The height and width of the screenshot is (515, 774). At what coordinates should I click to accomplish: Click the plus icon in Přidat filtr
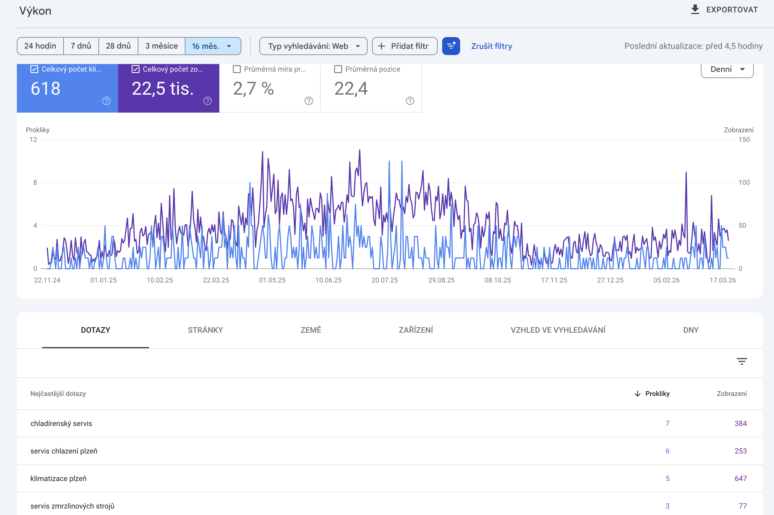381,46
